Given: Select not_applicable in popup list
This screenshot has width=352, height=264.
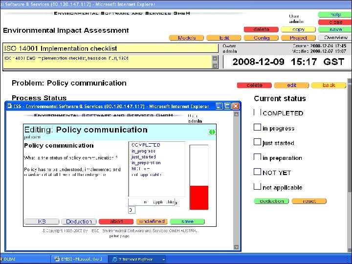Looking at the screenshot, I should pos(146,175).
